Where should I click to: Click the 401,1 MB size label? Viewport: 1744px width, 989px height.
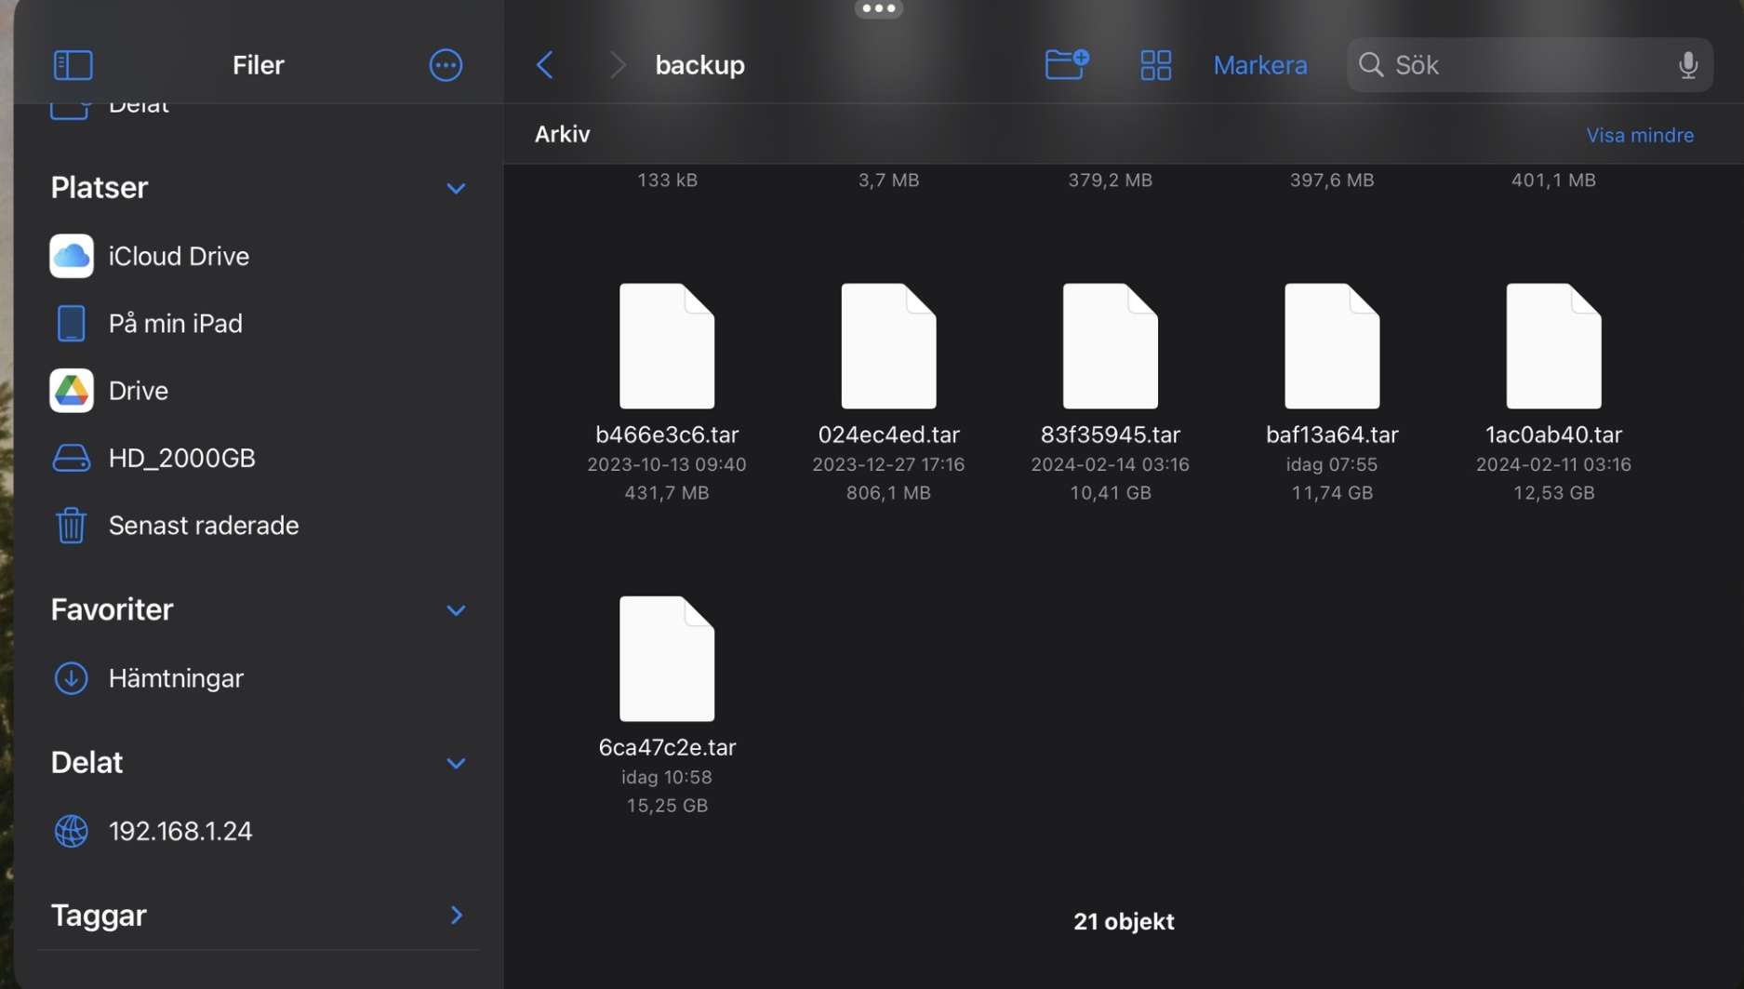(1553, 180)
